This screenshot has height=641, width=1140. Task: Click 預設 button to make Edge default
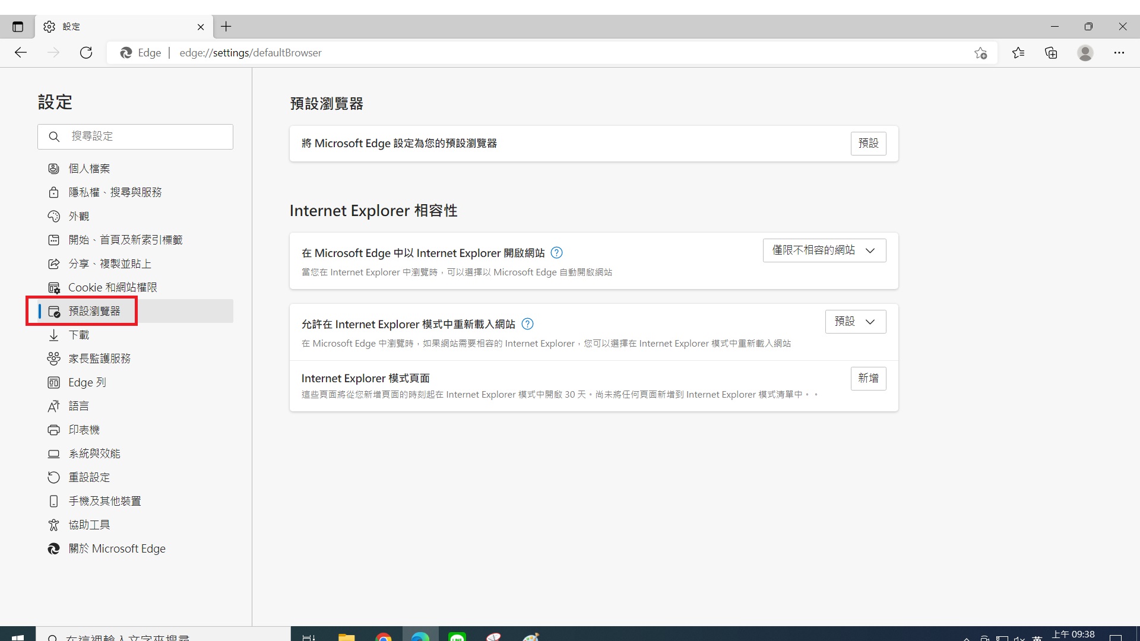pos(868,144)
